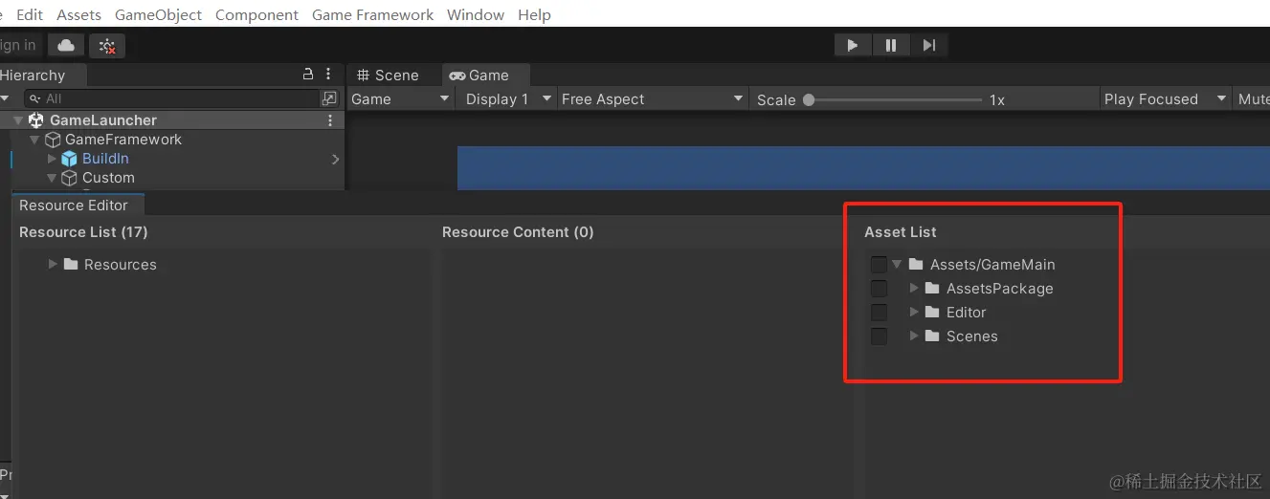Collapse the GameFramework object
The image size is (1270, 499).
[x=35, y=140]
